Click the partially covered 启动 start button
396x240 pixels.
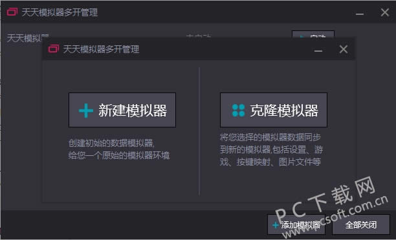click(x=313, y=34)
